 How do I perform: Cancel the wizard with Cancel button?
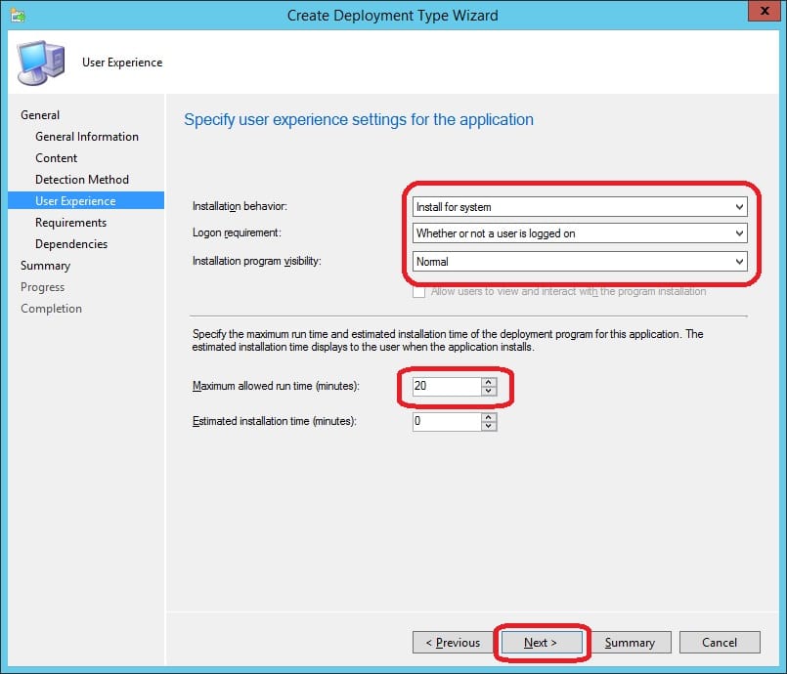tap(720, 643)
